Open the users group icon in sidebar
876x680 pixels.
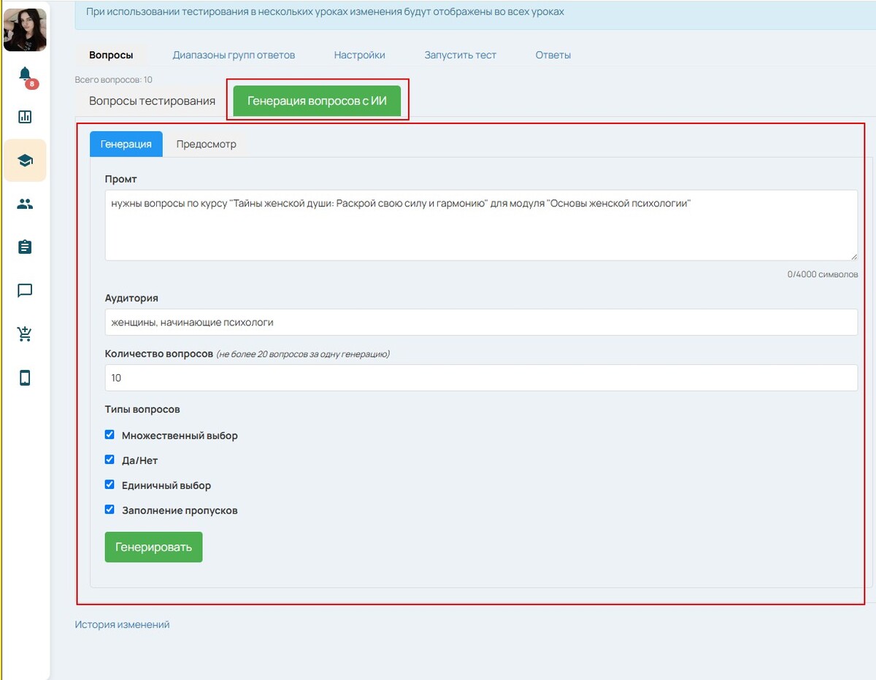[x=25, y=204]
